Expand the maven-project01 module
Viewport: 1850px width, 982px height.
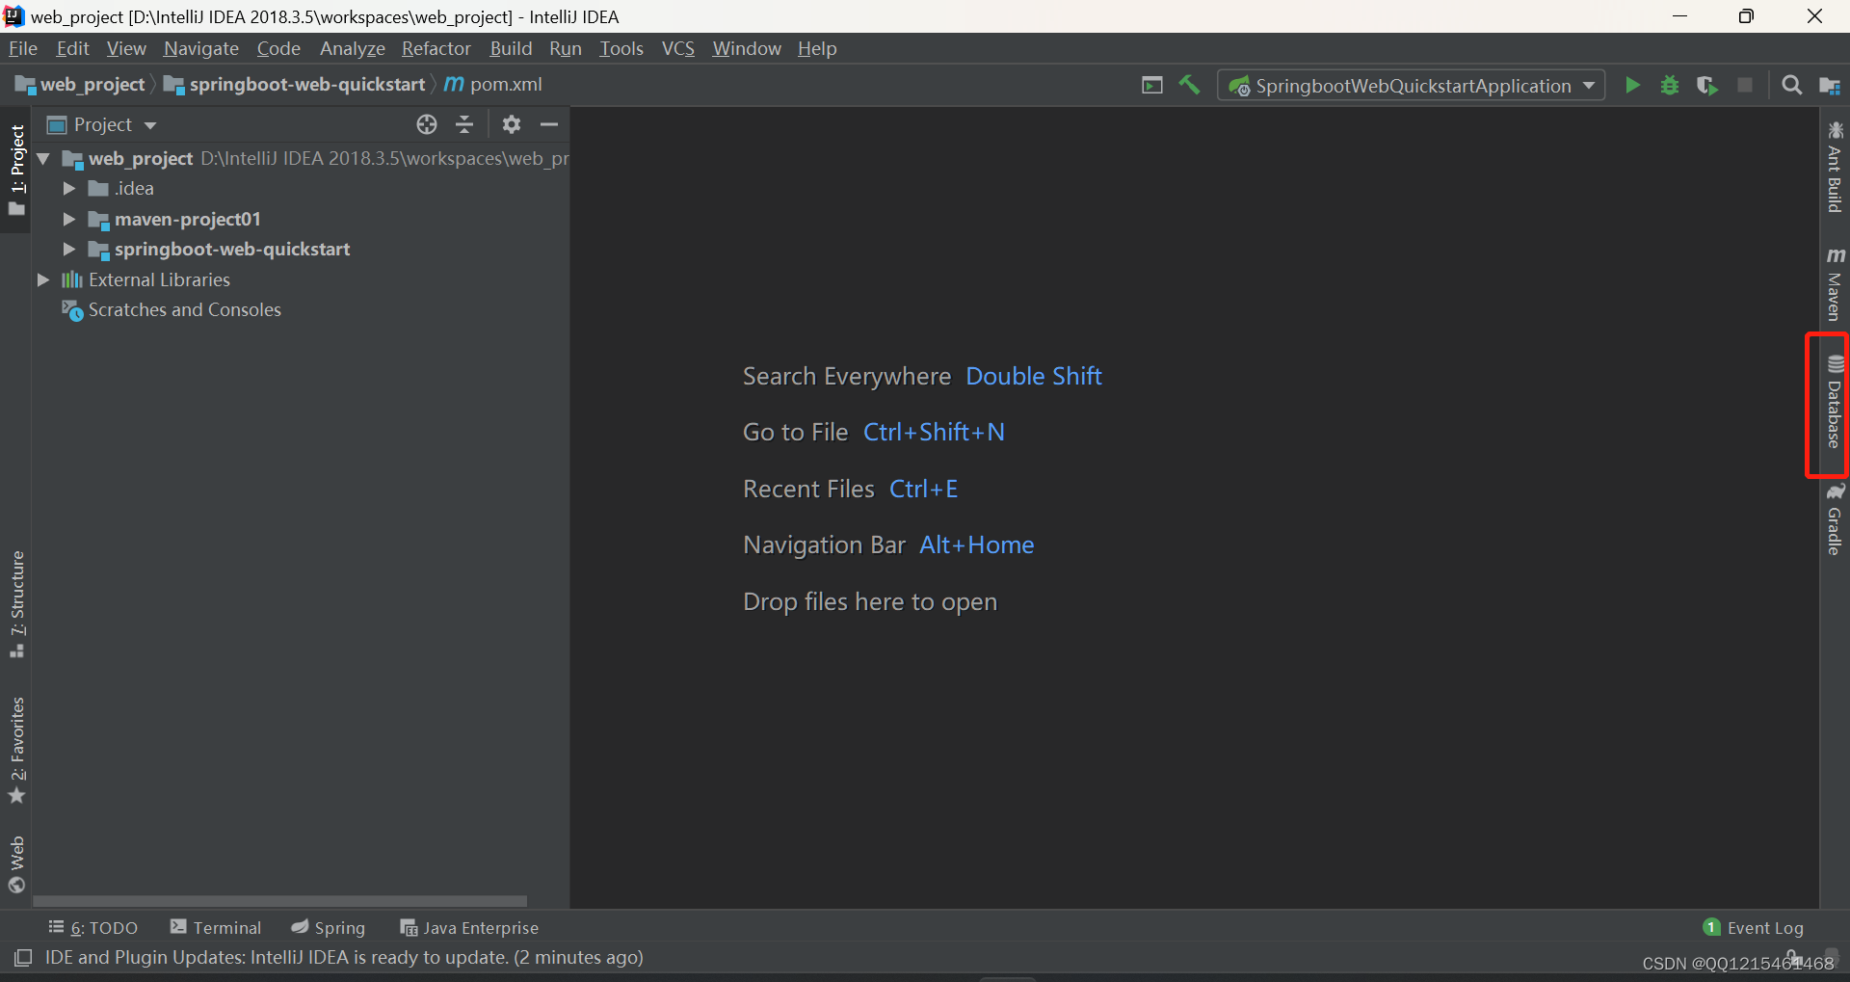(69, 220)
